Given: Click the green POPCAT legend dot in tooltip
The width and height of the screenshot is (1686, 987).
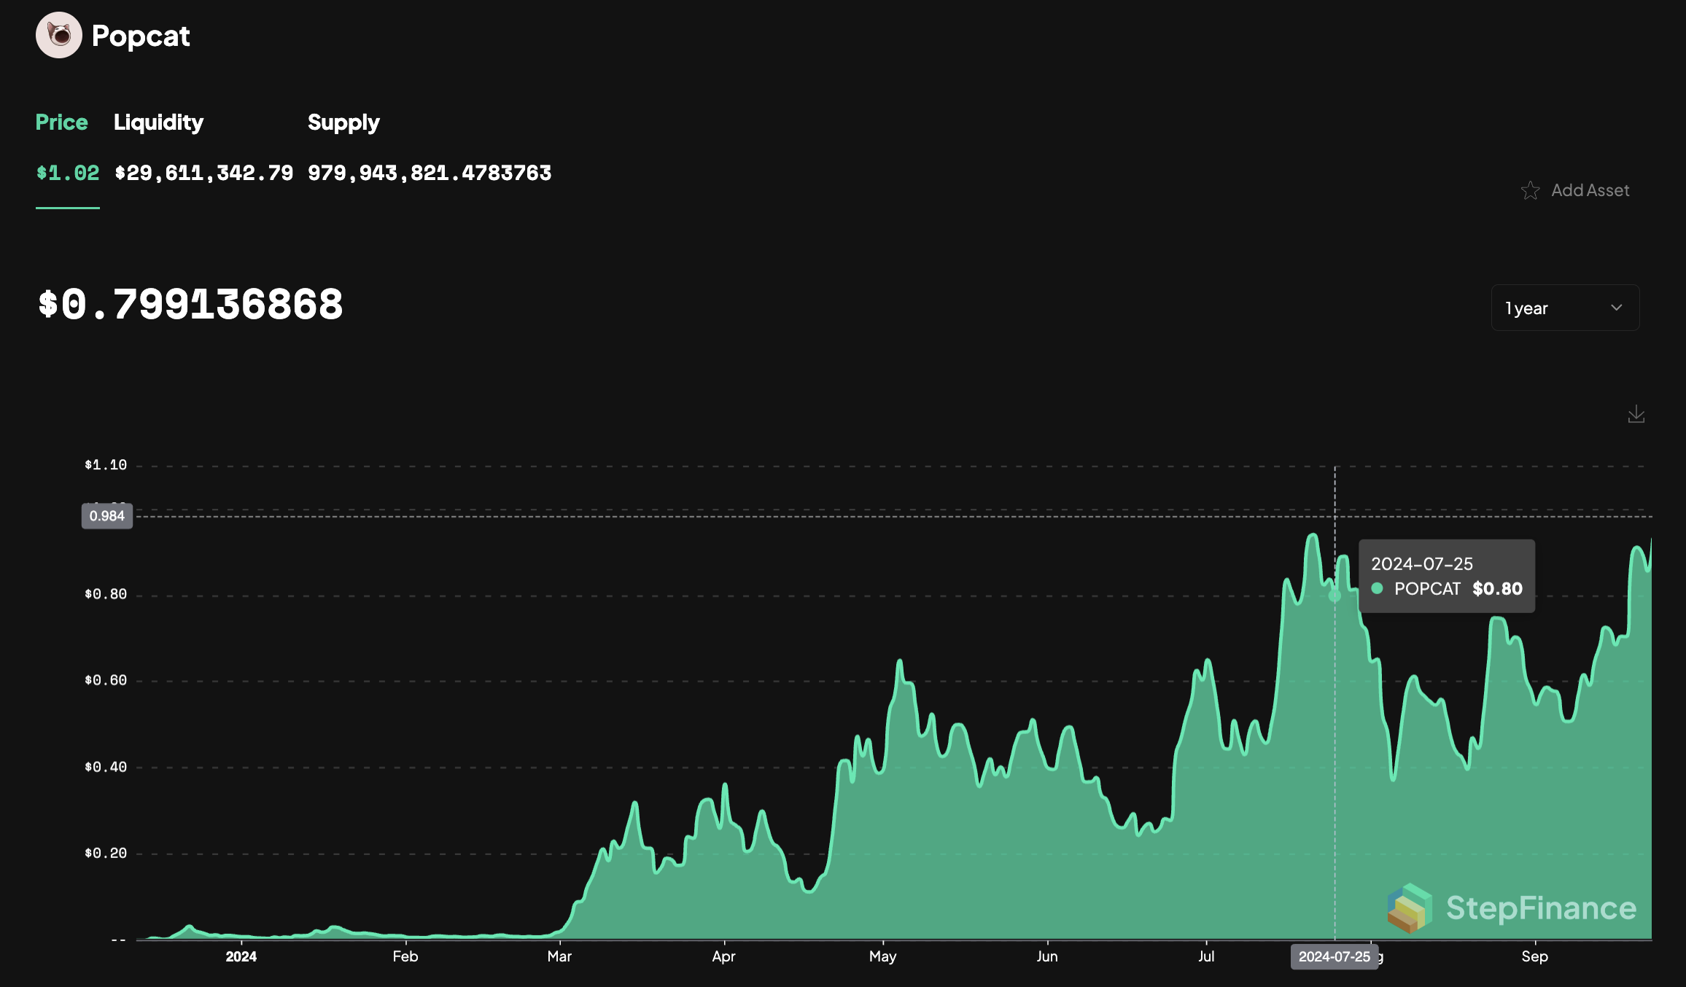Looking at the screenshot, I should [x=1377, y=588].
